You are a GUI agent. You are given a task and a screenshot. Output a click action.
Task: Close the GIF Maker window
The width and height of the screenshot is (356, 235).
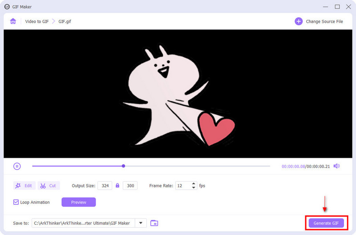(348, 7)
